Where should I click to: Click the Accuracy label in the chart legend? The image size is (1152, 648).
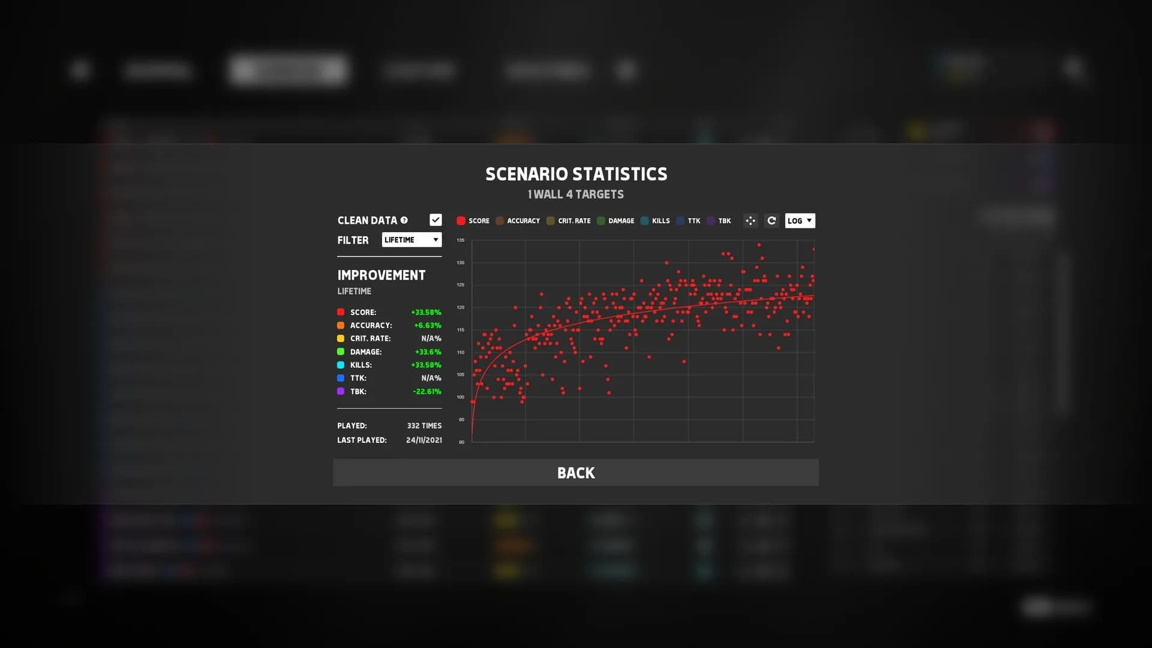click(523, 221)
